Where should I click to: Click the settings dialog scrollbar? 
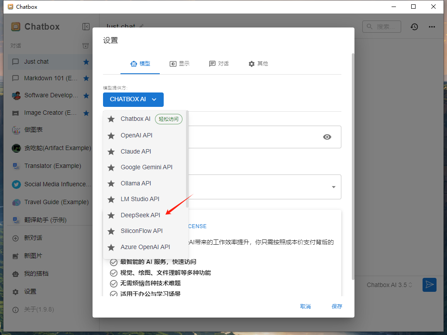coord(353,166)
